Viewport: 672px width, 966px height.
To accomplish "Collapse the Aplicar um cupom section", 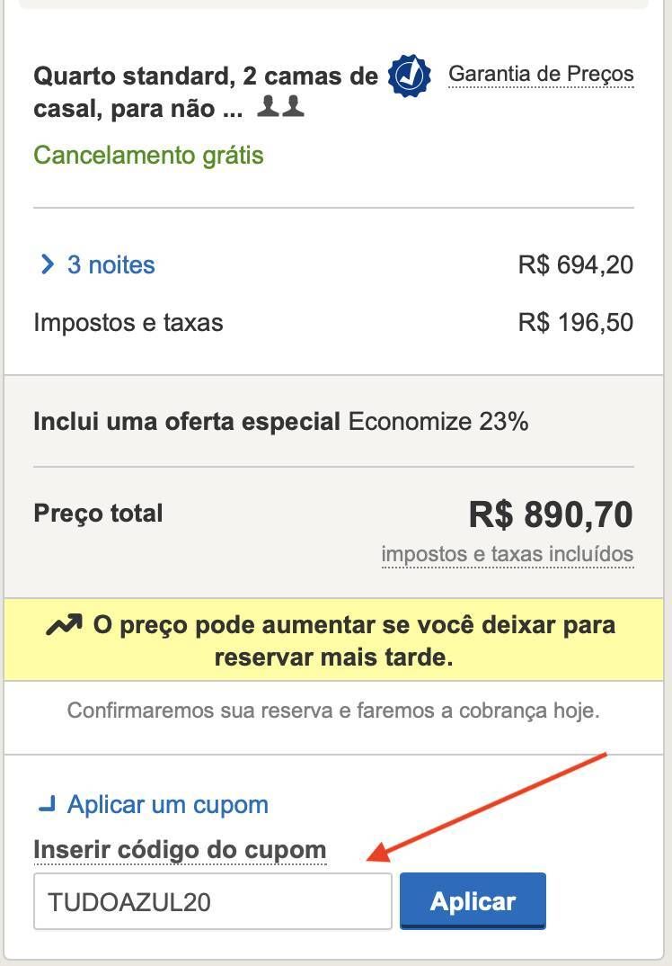I will 167,805.
